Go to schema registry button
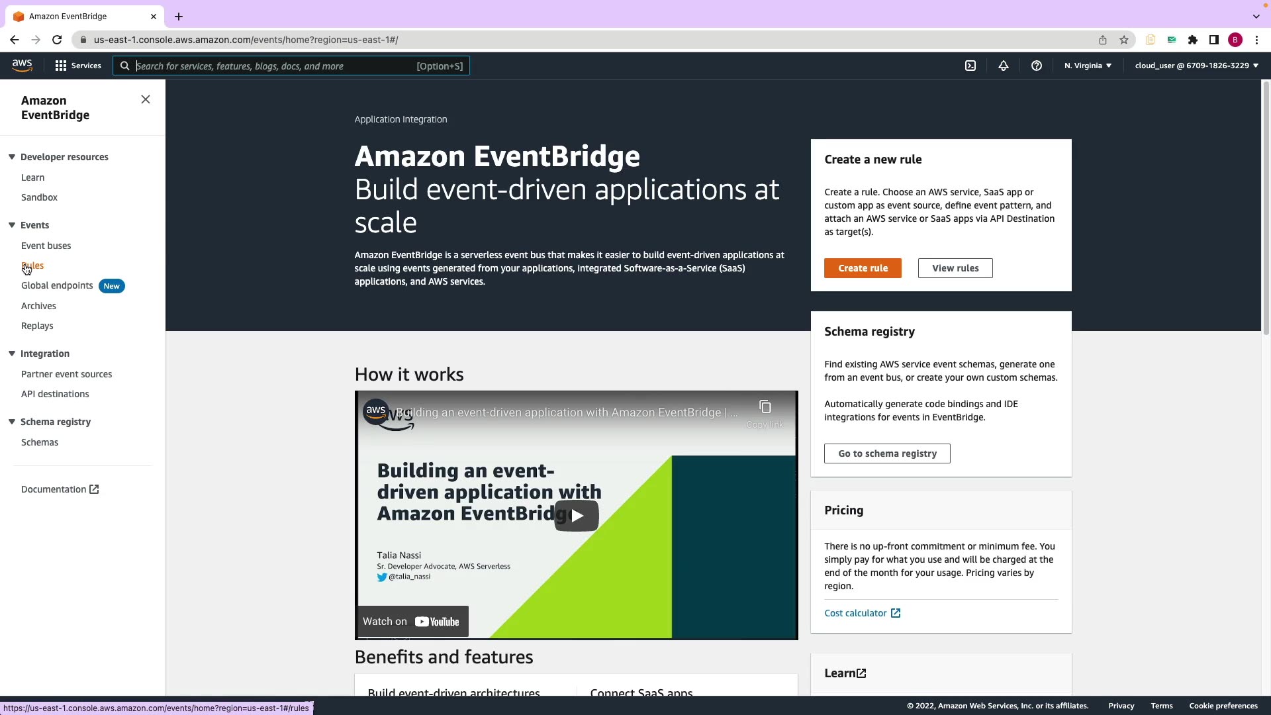The width and height of the screenshot is (1271, 715). point(887,453)
